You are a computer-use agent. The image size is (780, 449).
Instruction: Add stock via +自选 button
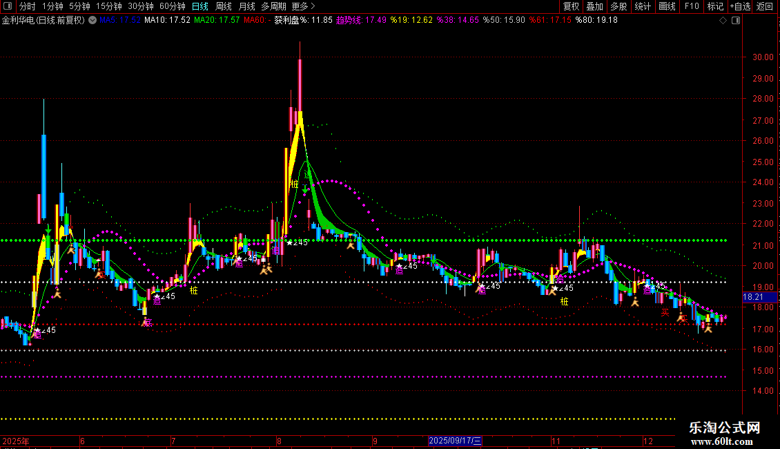(x=740, y=6)
